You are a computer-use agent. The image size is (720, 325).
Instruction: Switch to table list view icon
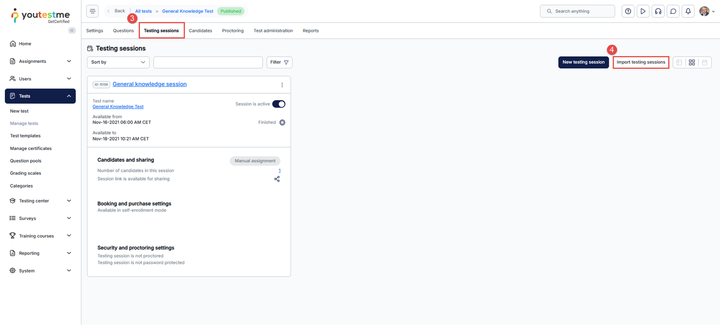[x=679, y=62]
